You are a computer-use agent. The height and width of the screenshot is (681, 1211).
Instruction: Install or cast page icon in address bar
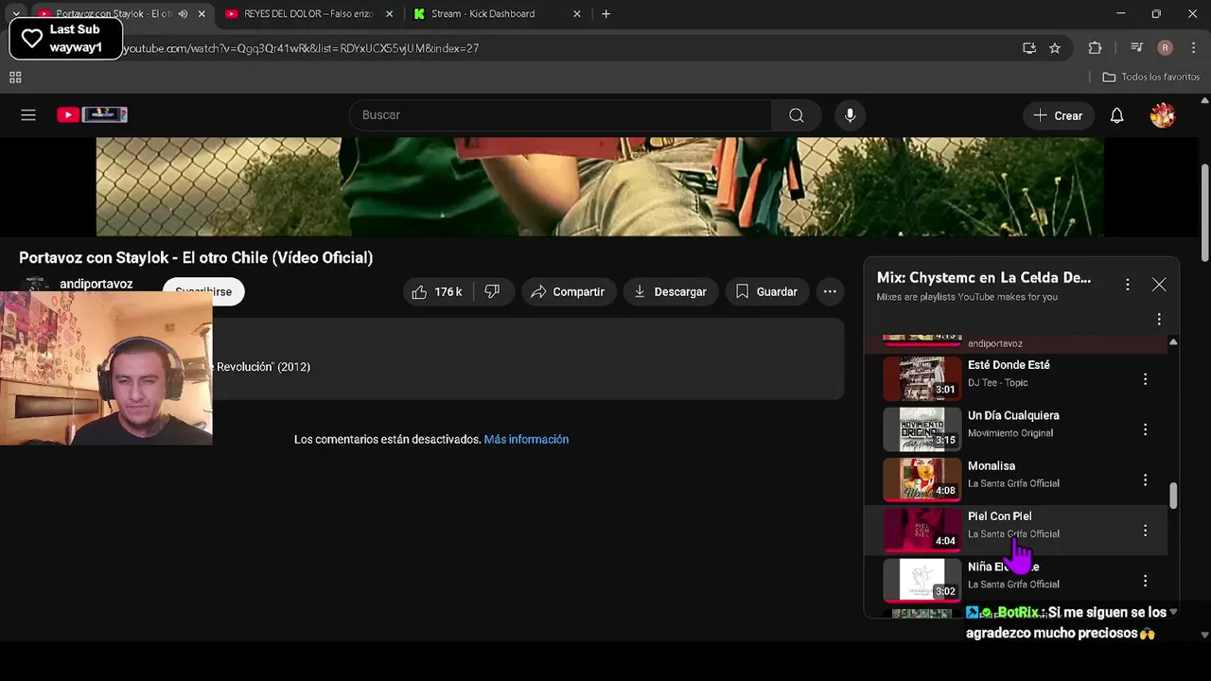[x=1029, y=48]
